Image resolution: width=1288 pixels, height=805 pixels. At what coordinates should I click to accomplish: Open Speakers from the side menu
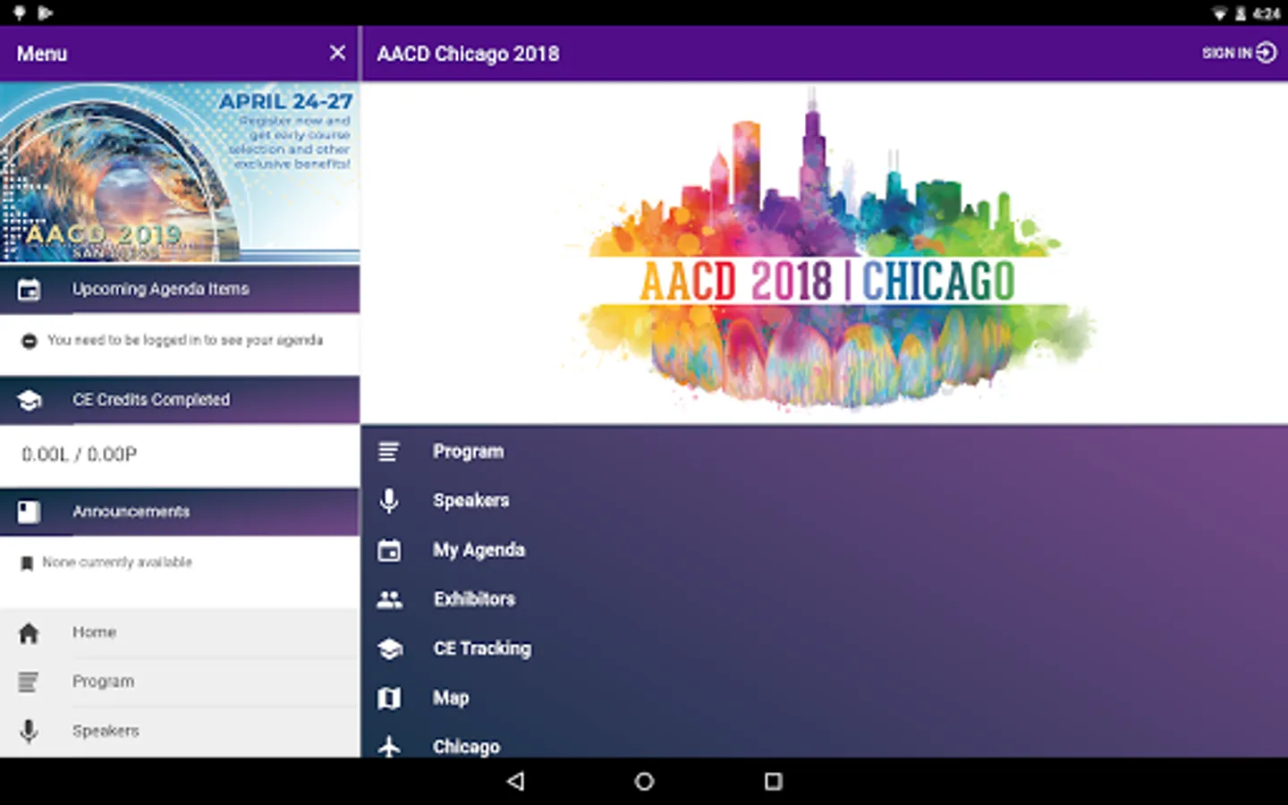click(x=180, y=731)
